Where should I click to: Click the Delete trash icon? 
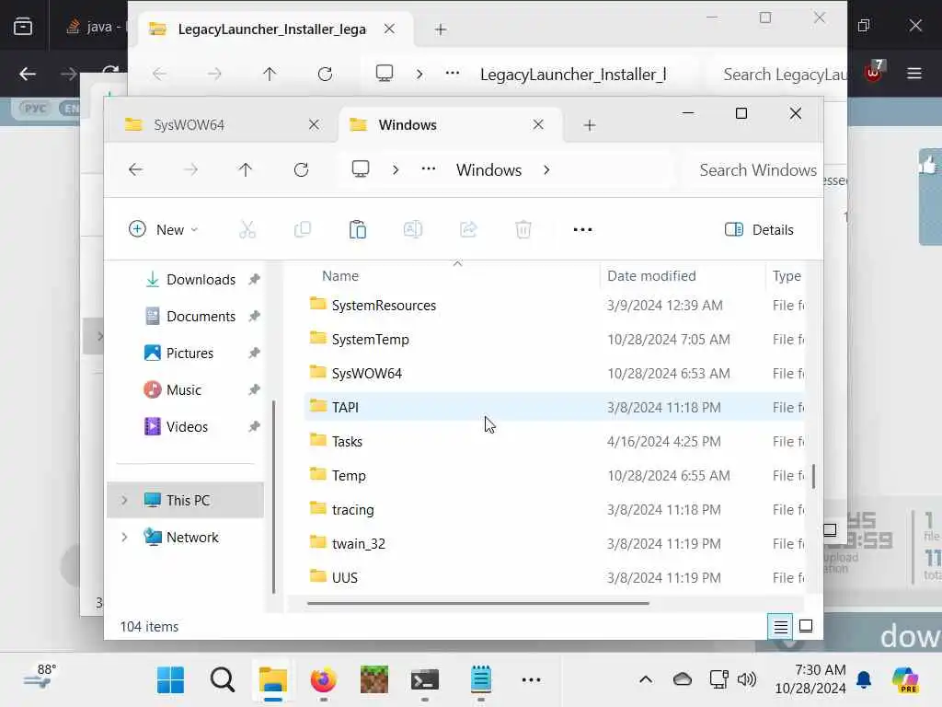click(523, 229)
